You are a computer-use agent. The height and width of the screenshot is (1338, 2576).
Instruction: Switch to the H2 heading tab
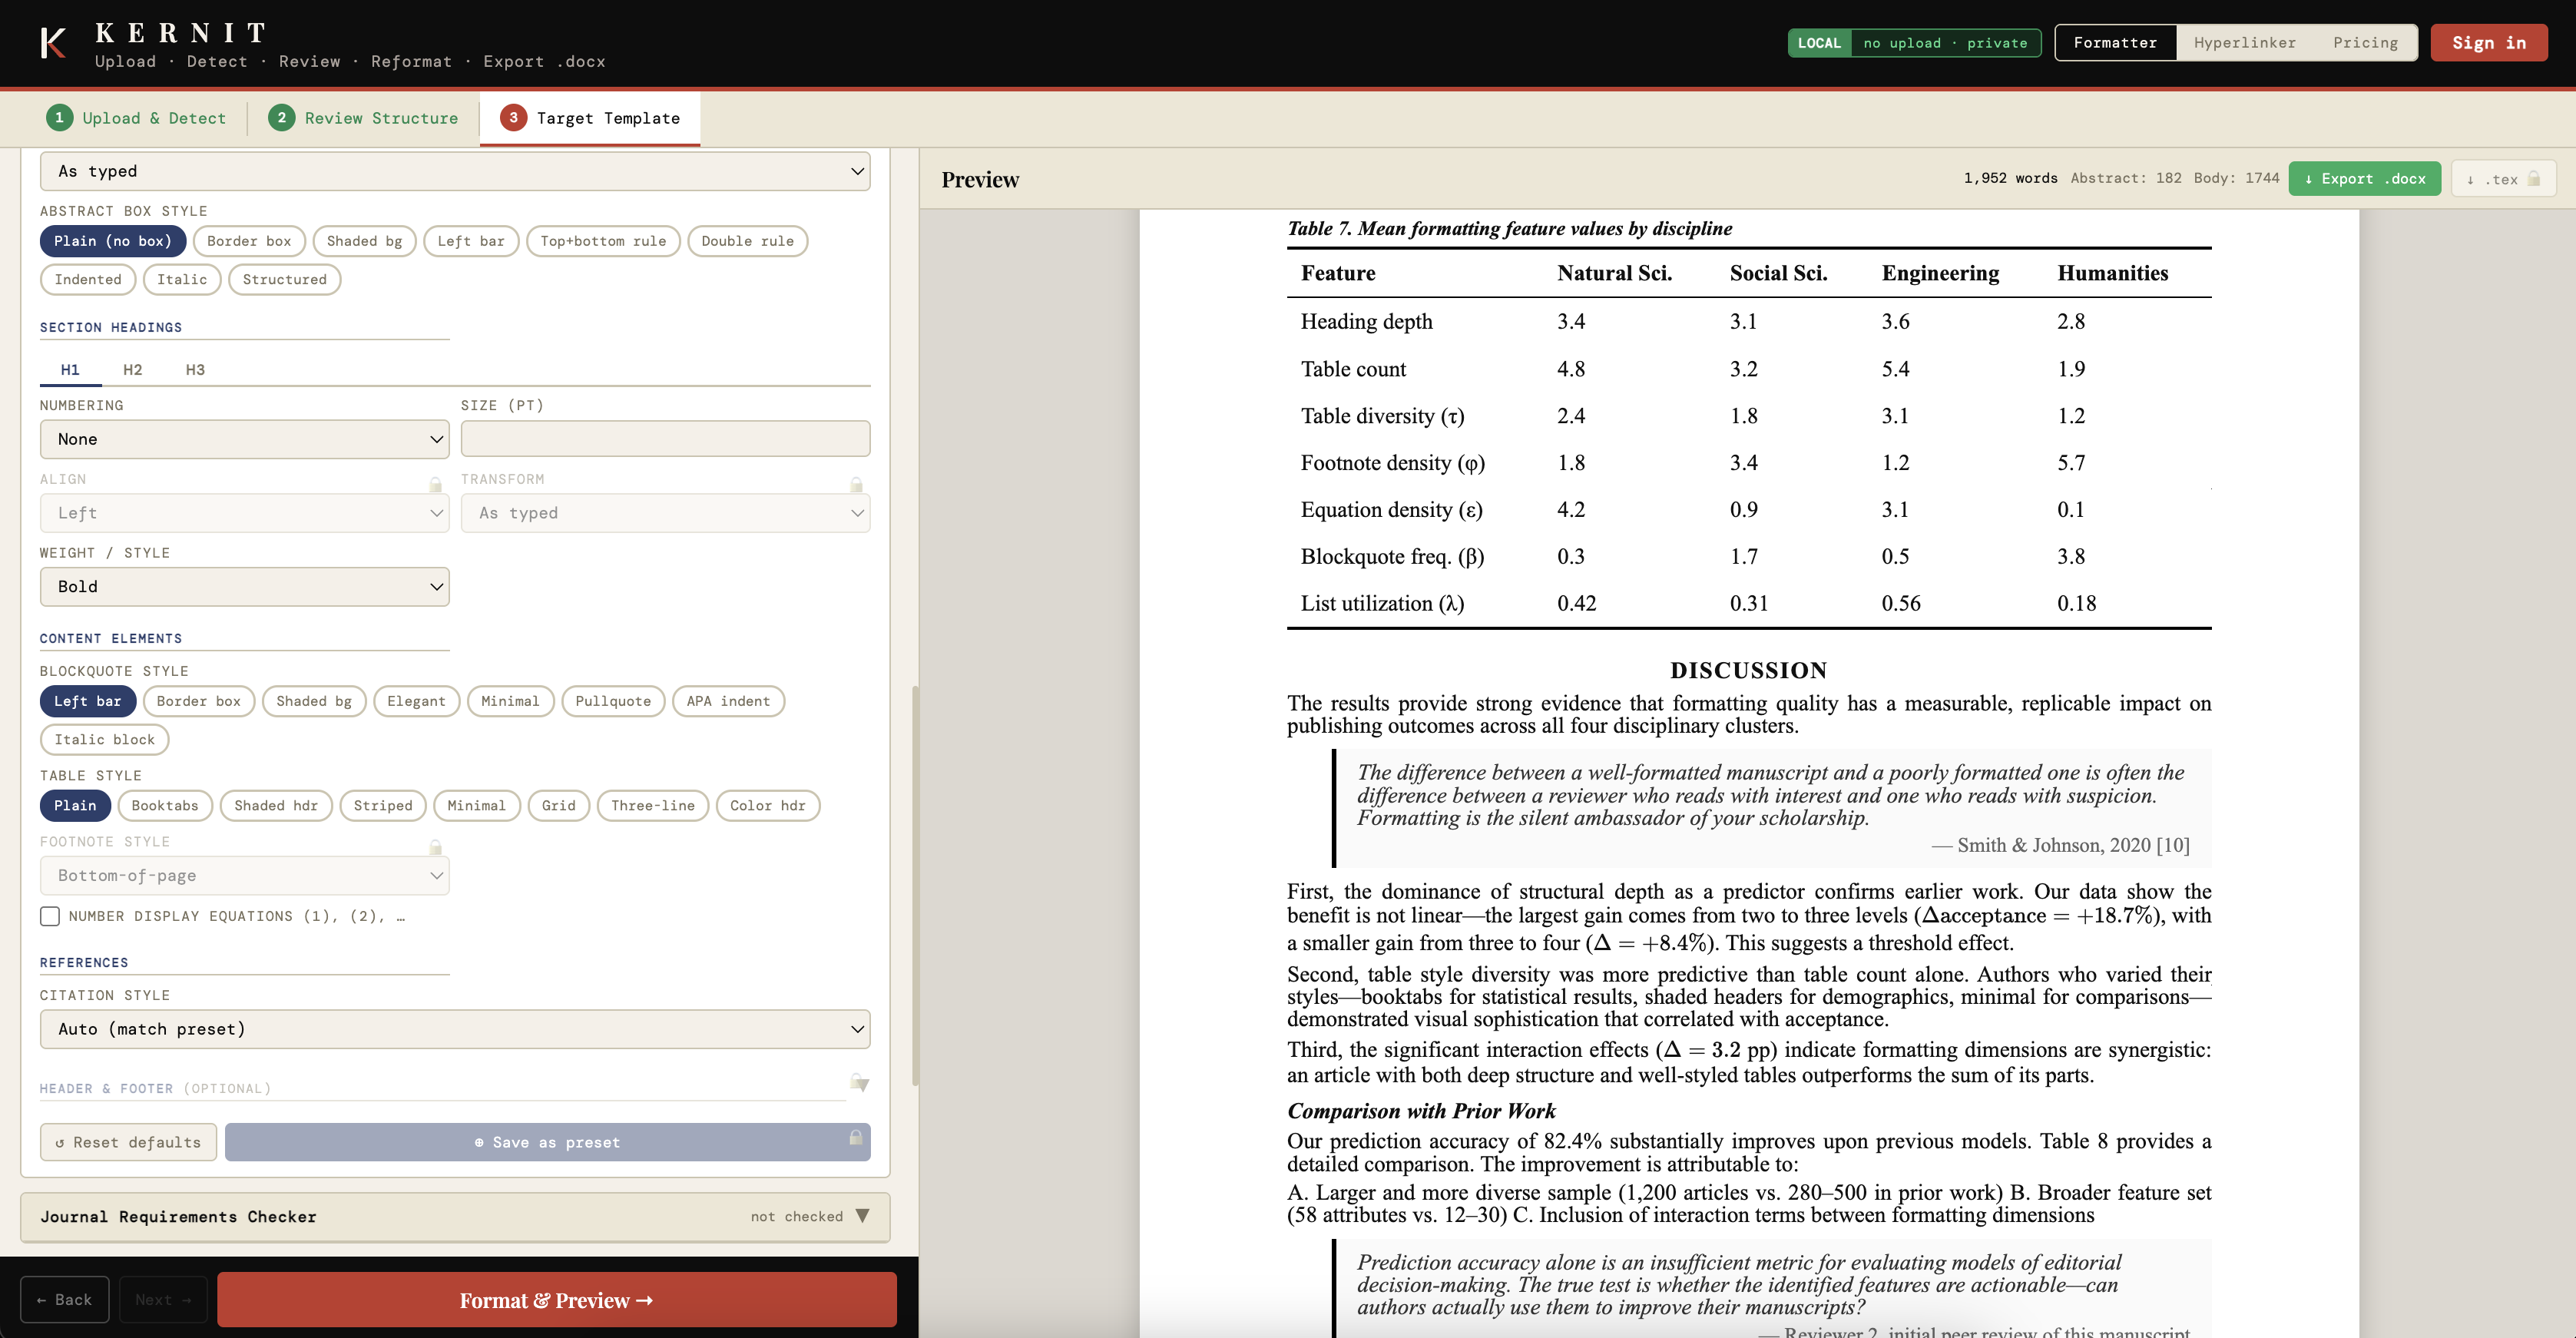[x=132, y=370]
